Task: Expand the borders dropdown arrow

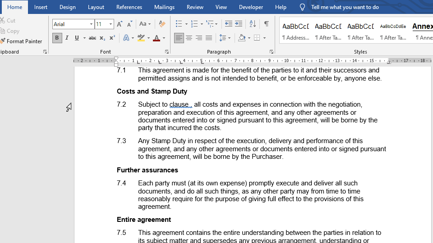Action: [x=264, y=38]
